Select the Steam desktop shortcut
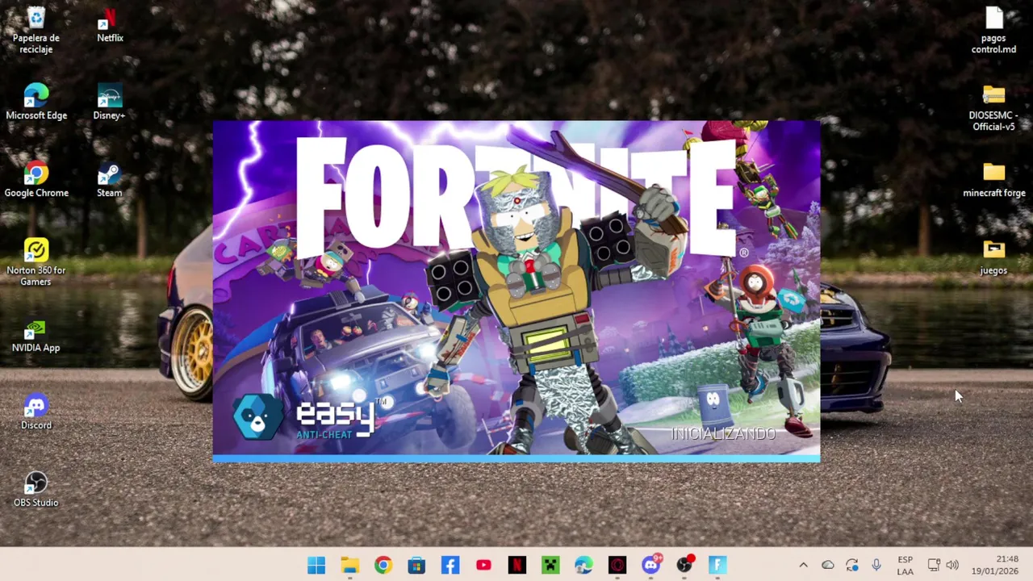The height and width of the screenshot is (581, 1033). click(109, 179)
